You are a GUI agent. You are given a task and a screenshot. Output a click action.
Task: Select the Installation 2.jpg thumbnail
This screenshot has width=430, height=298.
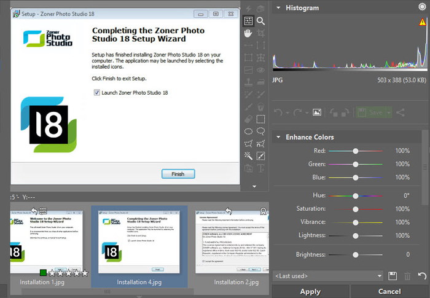click(x=232, y=242)
